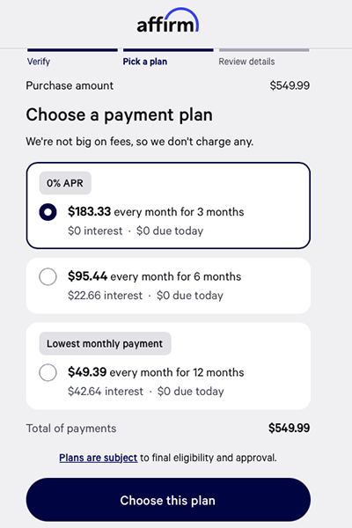
Task: Open the Plans are subject link
Action: (x=99, y=458)
